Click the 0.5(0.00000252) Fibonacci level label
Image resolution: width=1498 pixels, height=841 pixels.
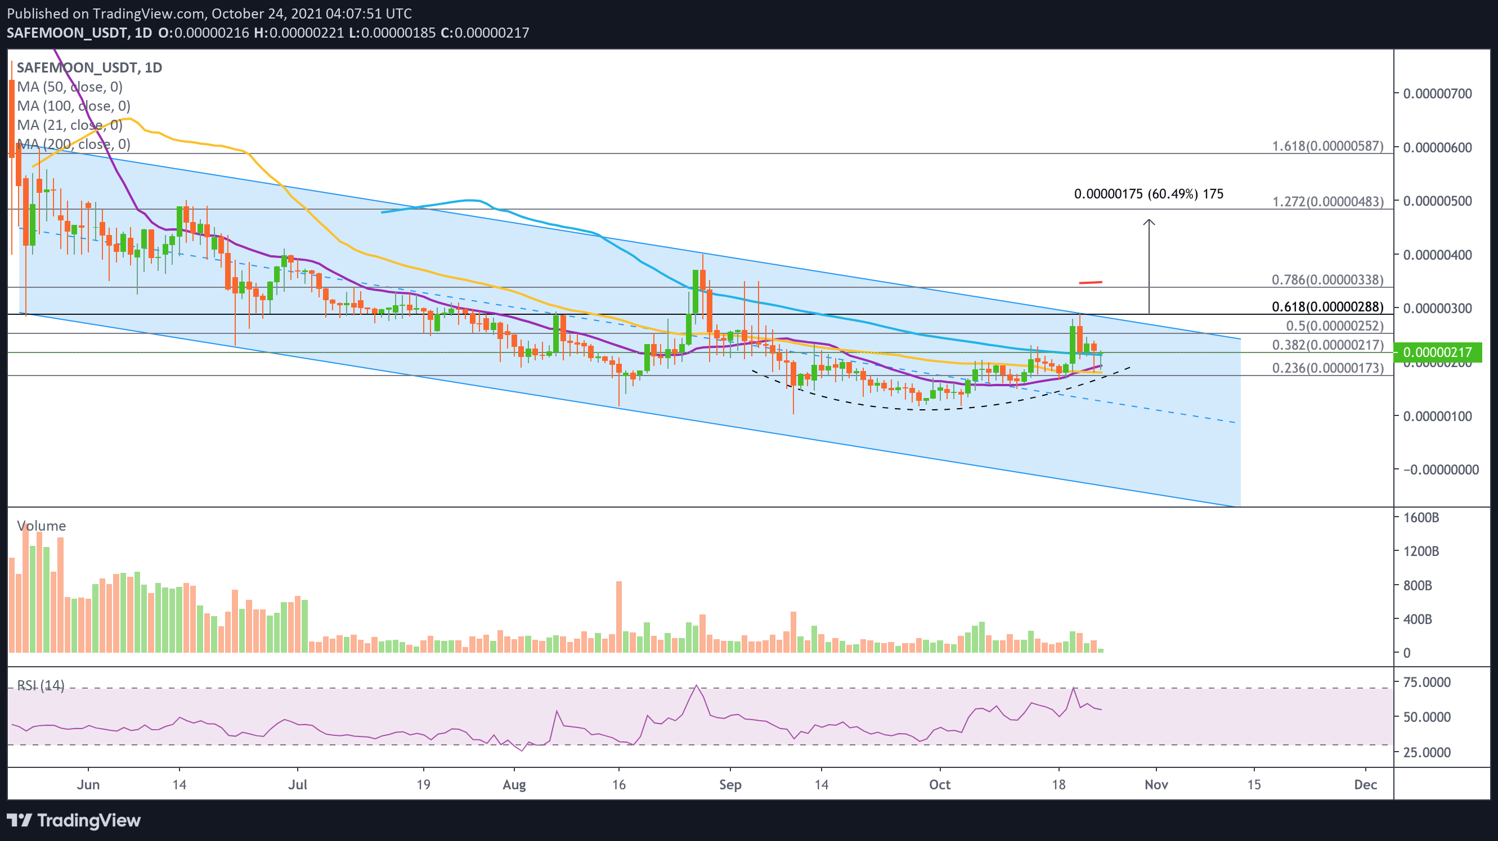click(x=1335, y=326)
